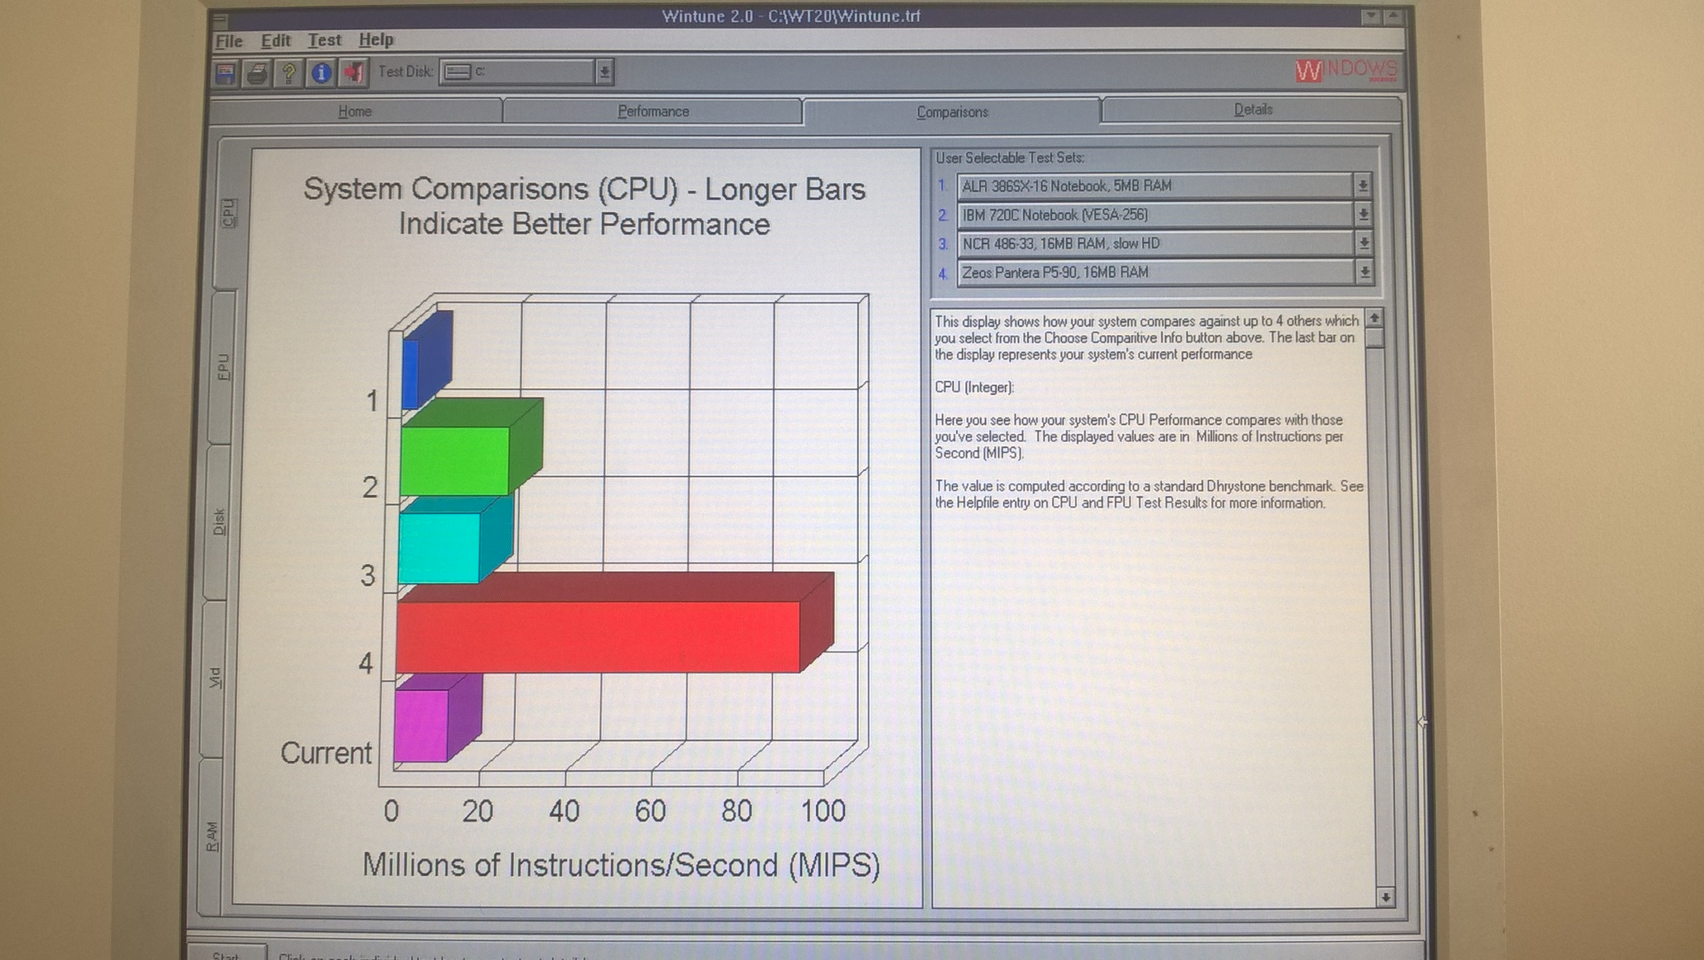The width and height of the screenshot is (1704, 960).
Task: Click the title bar minimize arrow
Action: pyautogui.click(x=1370, y=17)
